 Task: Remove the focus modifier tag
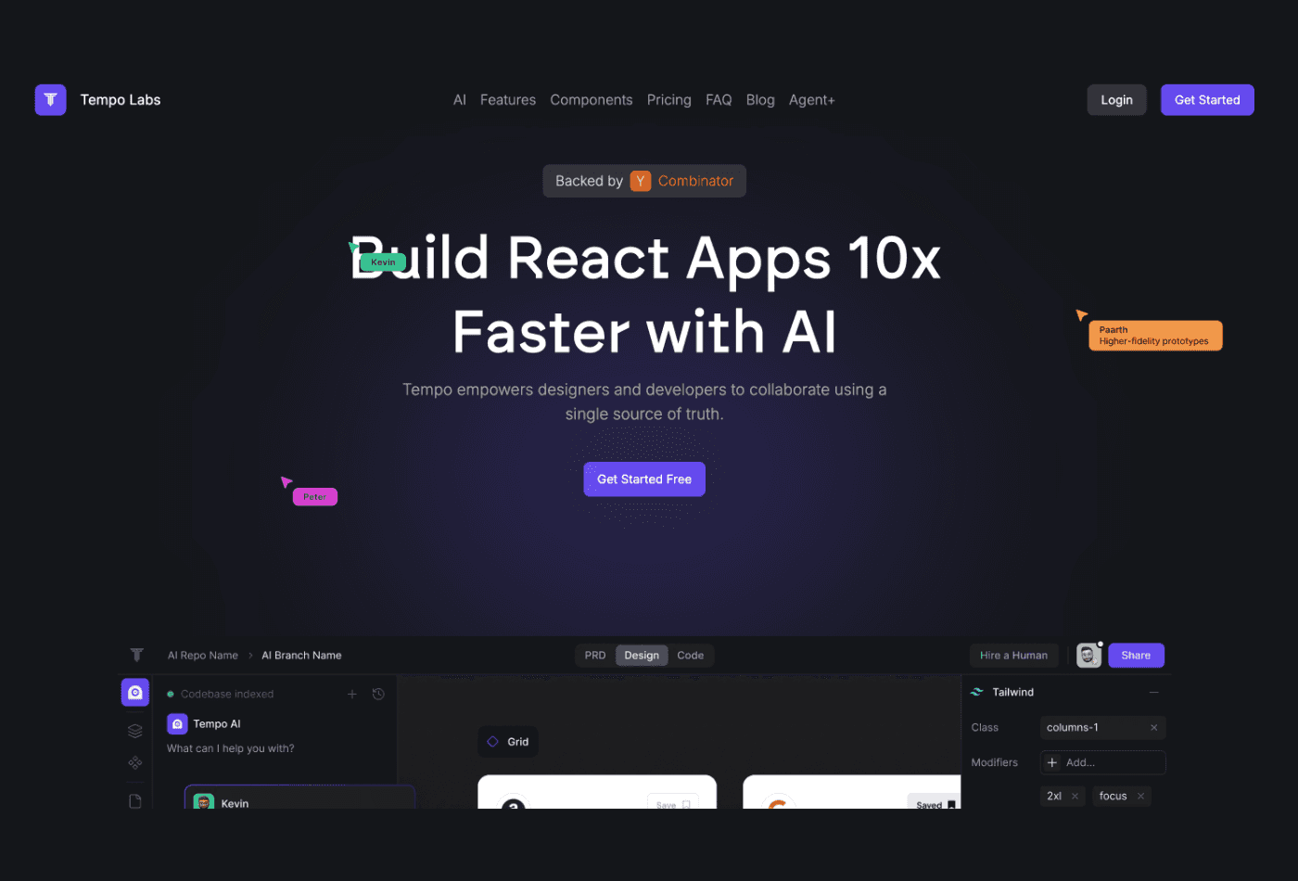tap(1141, 797)
